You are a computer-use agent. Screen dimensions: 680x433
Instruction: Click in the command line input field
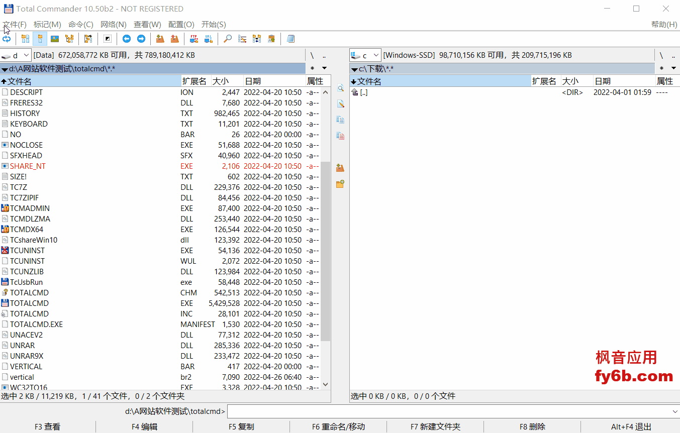[448, 411]
